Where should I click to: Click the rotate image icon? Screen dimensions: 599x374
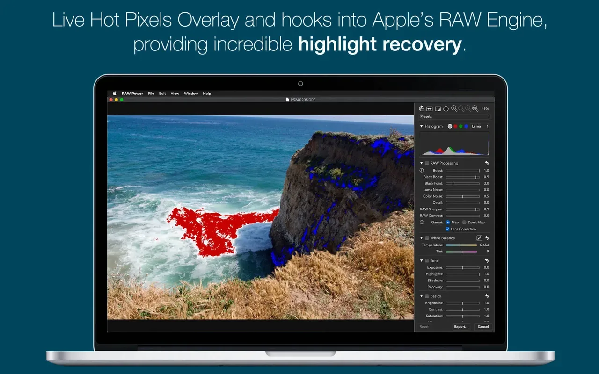[422, 108]
